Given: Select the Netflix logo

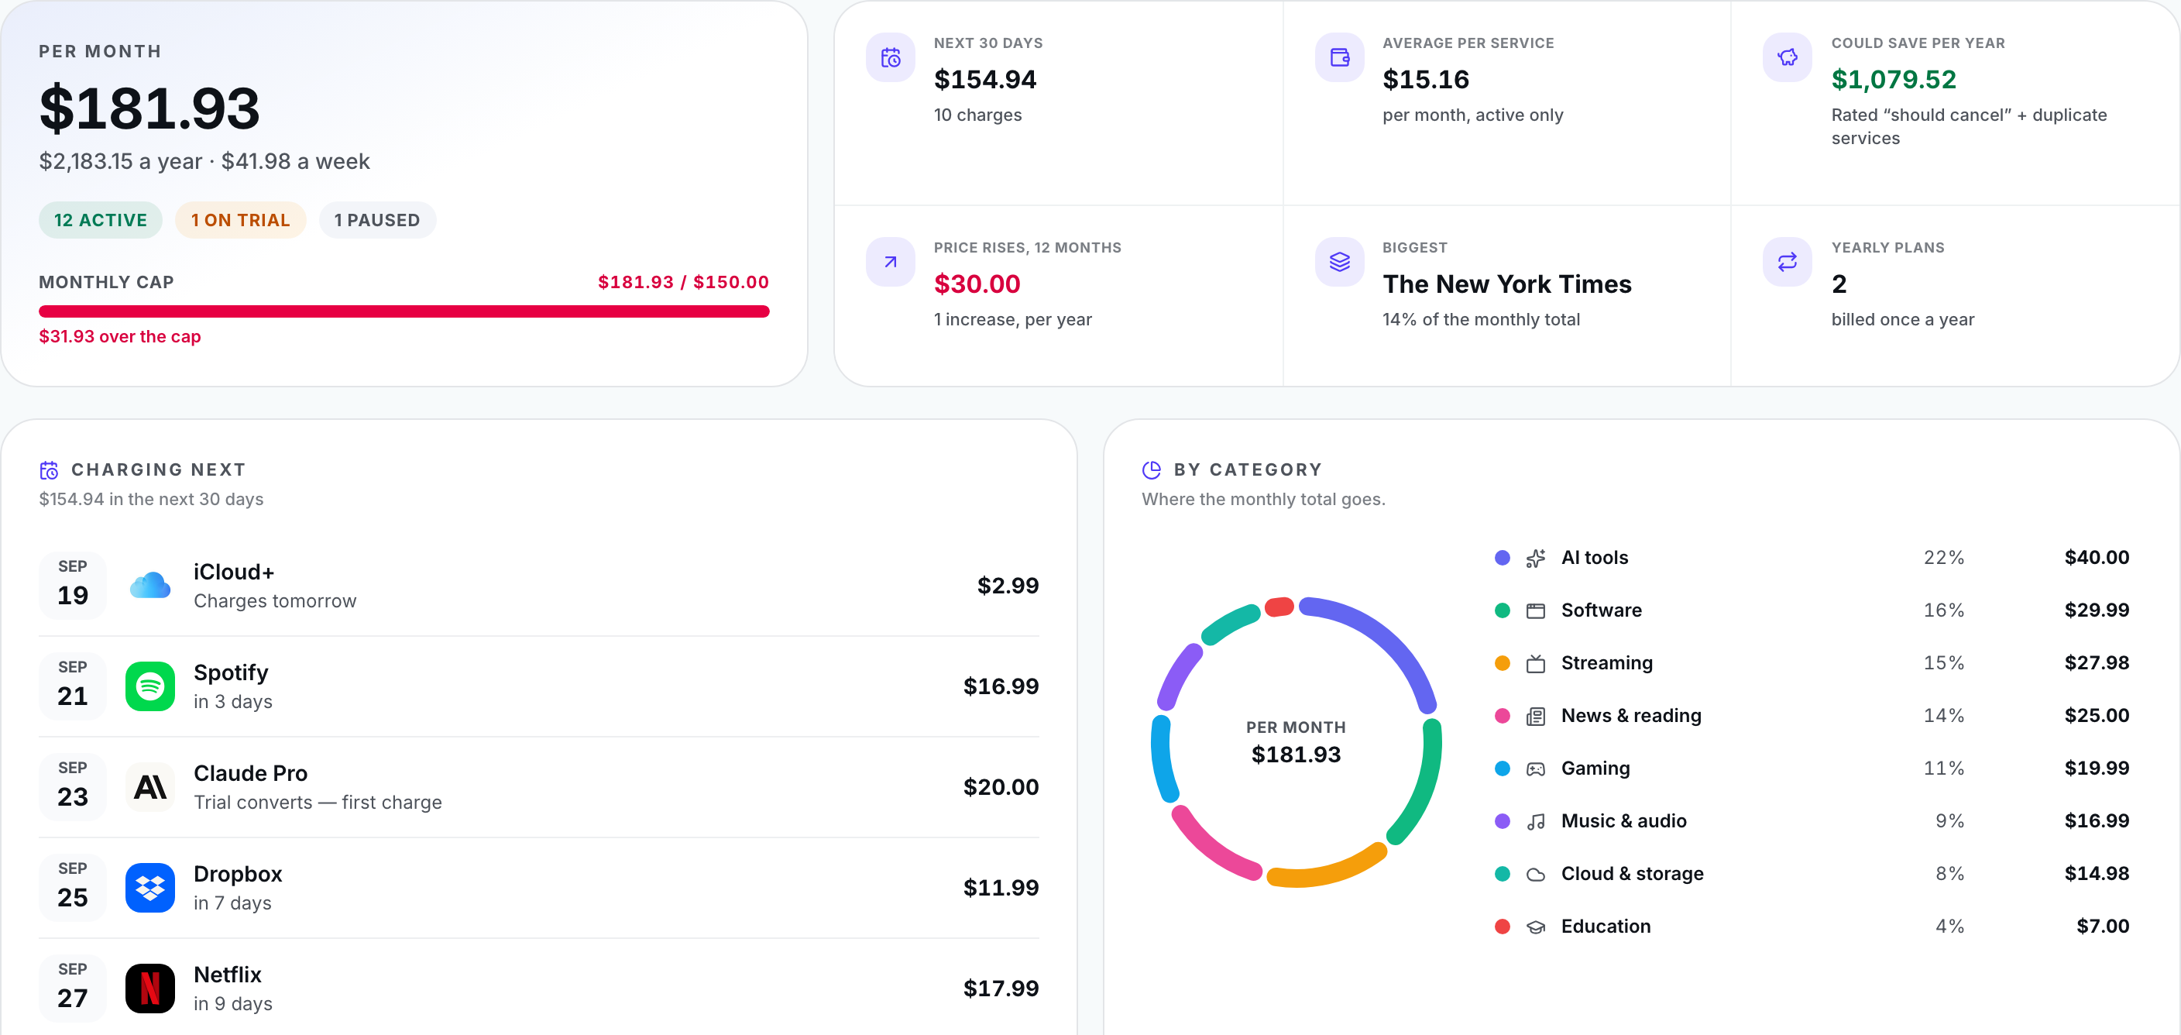Looking at the screenshot, I should pos(149,989).
